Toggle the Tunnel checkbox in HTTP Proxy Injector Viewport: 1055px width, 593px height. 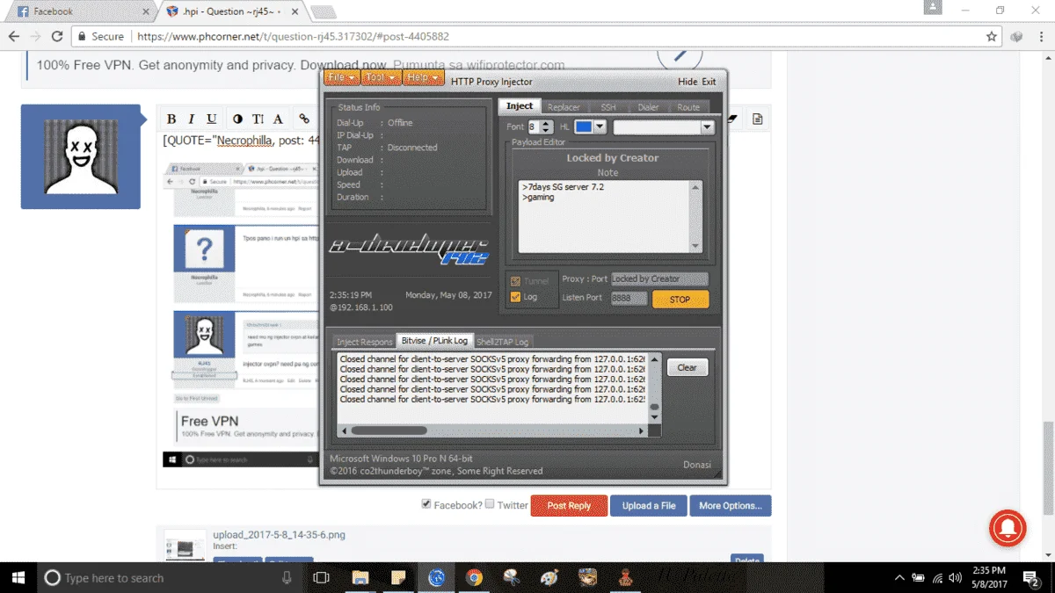point(515,281)
